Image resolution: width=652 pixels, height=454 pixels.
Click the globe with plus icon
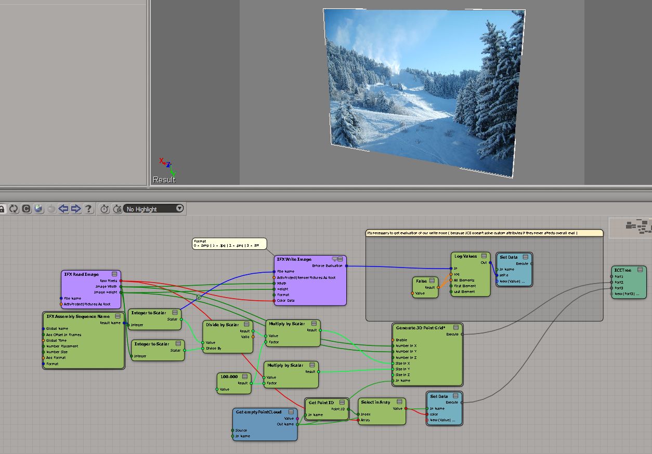38,209
